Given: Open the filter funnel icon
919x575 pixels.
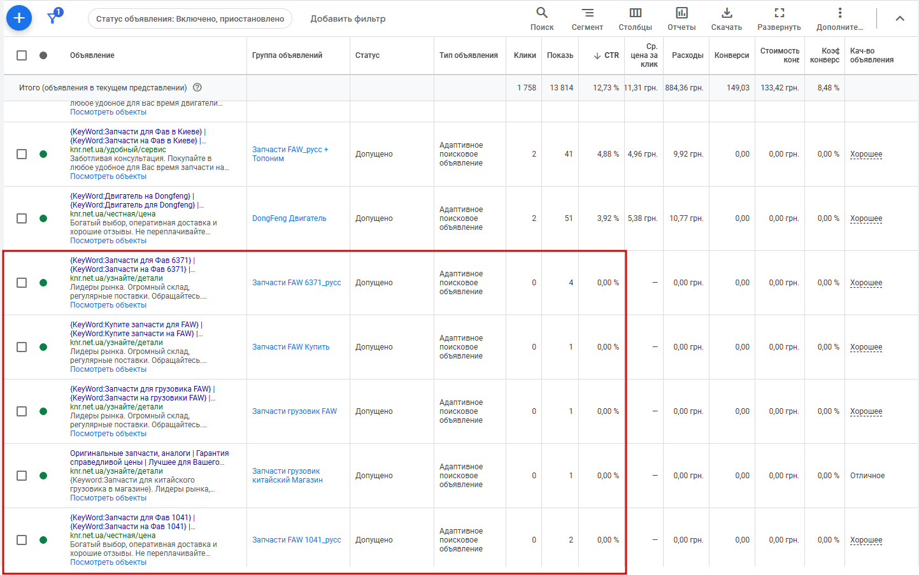Looking at the screenshot, I should click(x=53, y=17).
